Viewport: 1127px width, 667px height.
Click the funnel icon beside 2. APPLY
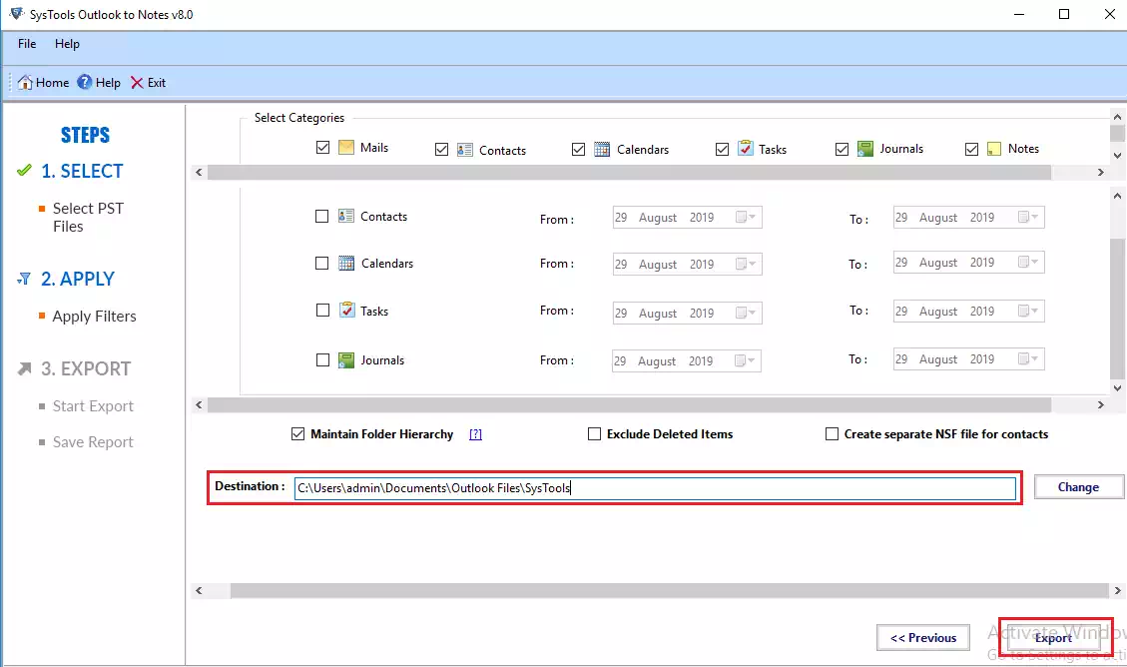pos(24,279)
